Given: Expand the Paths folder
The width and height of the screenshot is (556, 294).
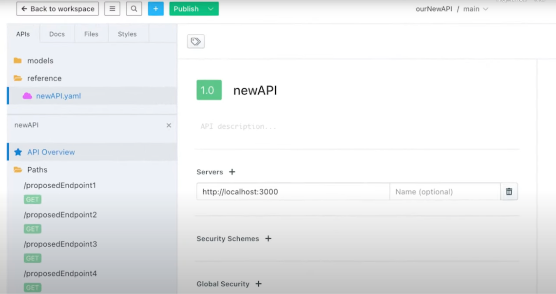Looking at the screenshot, I should click(x=37, y=170).
